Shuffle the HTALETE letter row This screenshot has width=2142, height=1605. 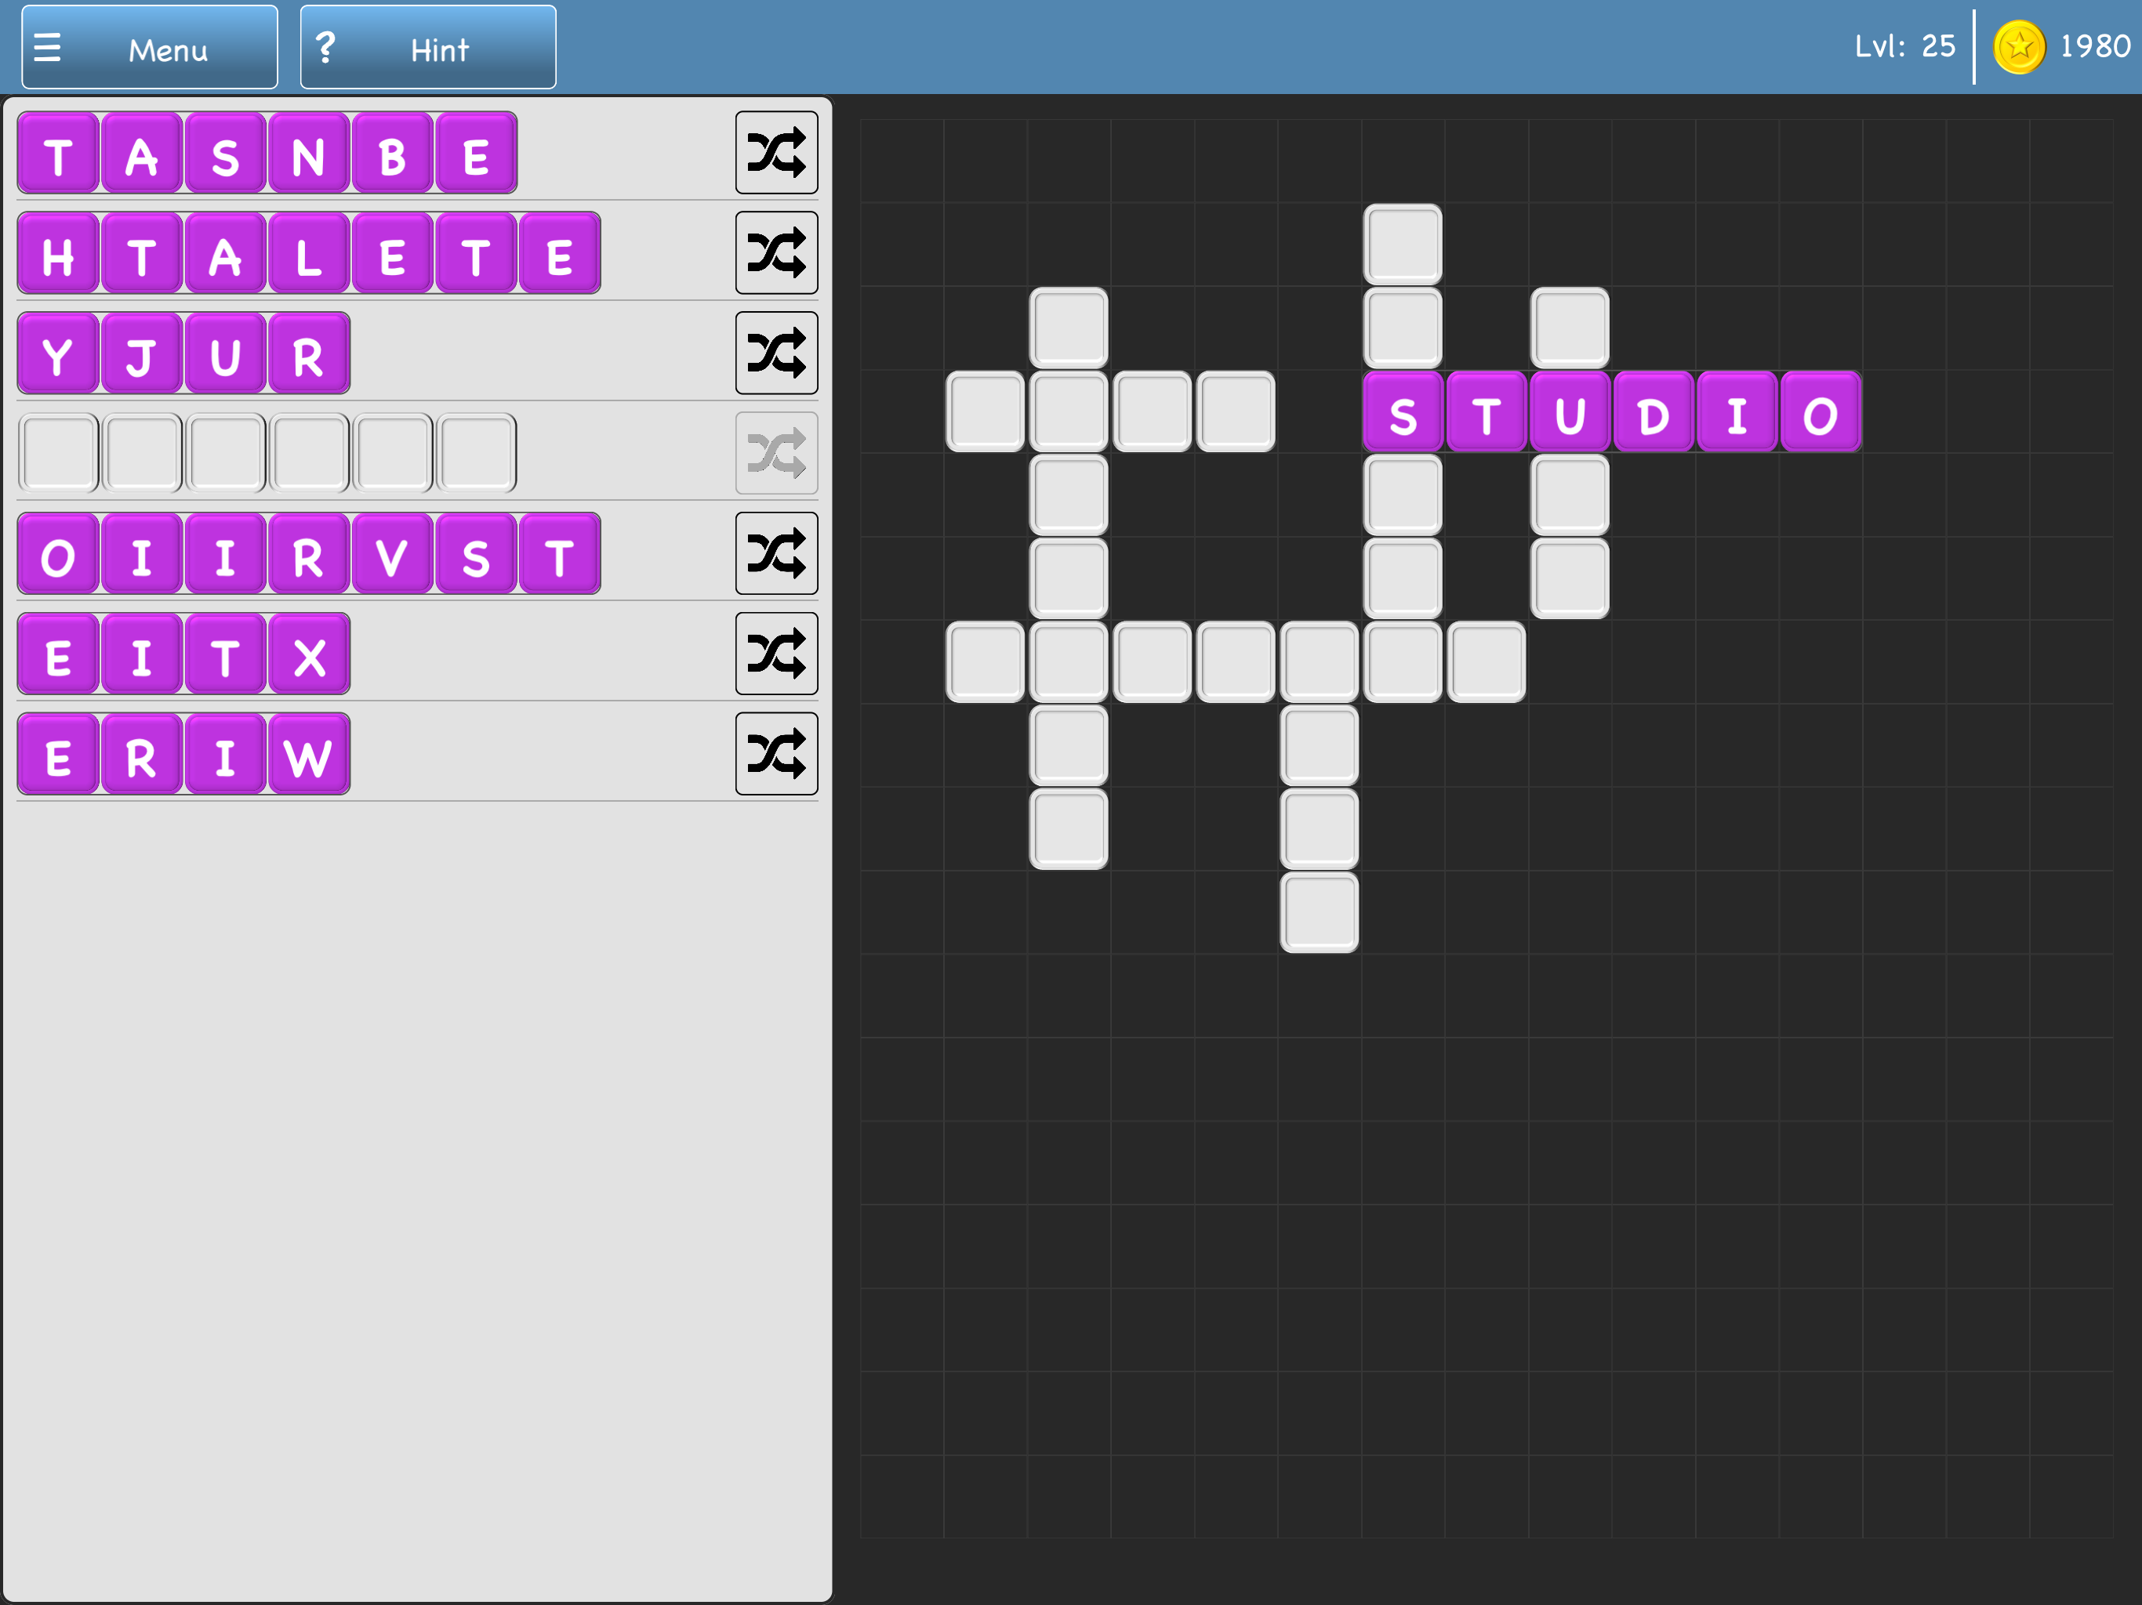point(775,252)
